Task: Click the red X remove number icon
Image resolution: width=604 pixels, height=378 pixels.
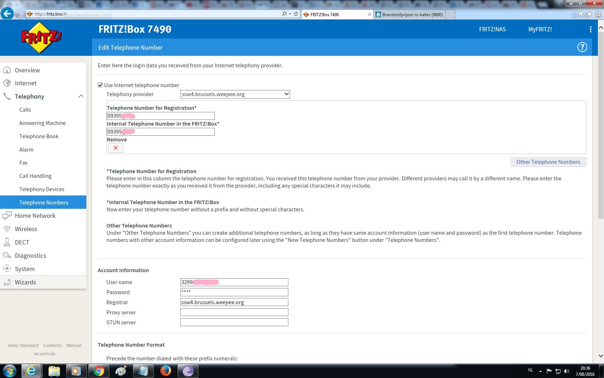Action: [116, 148]
